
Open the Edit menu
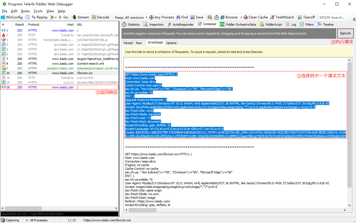tap(14, 11)
